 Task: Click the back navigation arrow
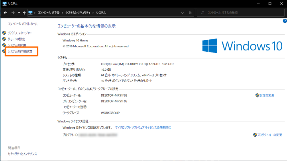[5, 13]
